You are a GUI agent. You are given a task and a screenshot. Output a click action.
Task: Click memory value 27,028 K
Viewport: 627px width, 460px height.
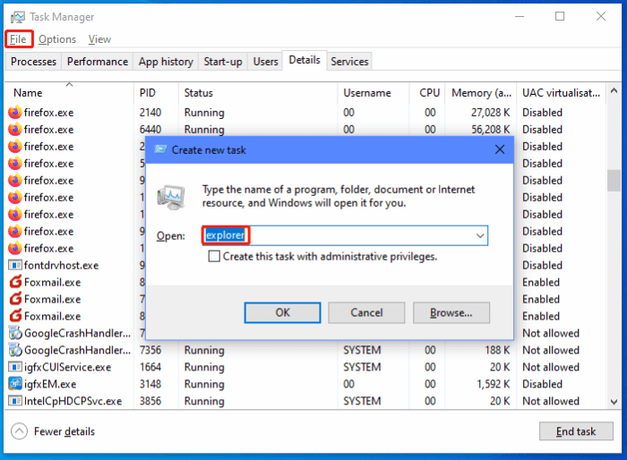point(490,112)
